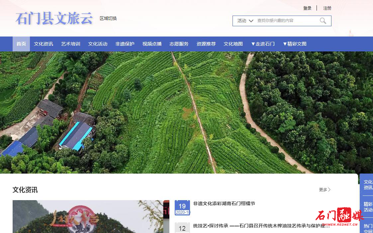Viewport: 373px width, 233px height.
Task: Click the 石门县文旅云 site logo
Action: [x=54, y=19]
